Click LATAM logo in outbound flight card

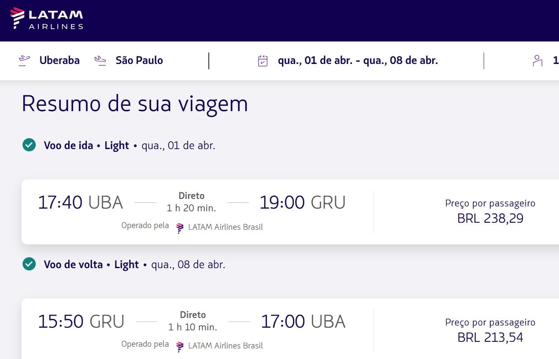coord(180,228)
